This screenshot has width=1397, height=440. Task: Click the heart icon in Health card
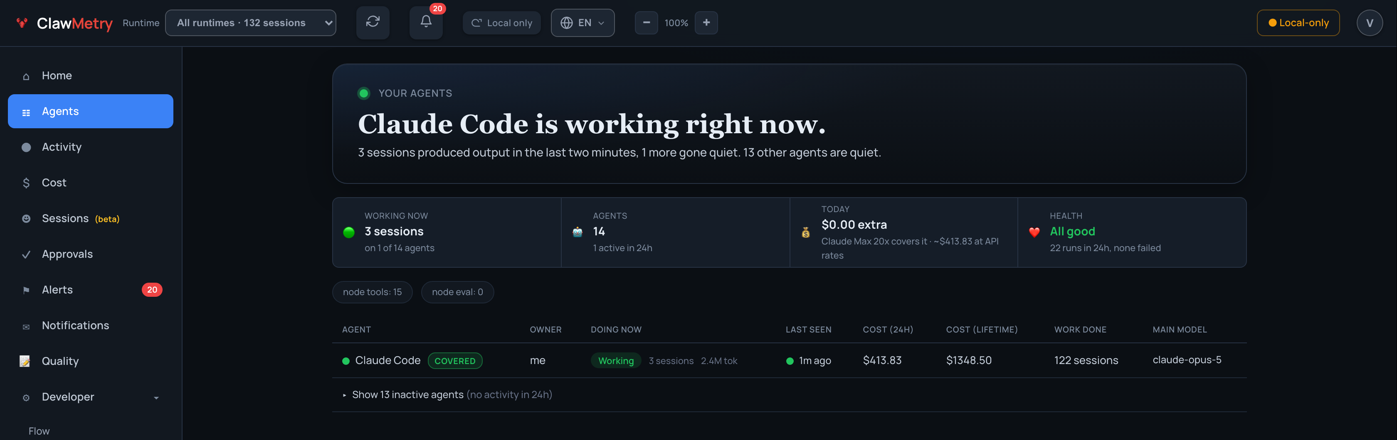coord(1034,232)
